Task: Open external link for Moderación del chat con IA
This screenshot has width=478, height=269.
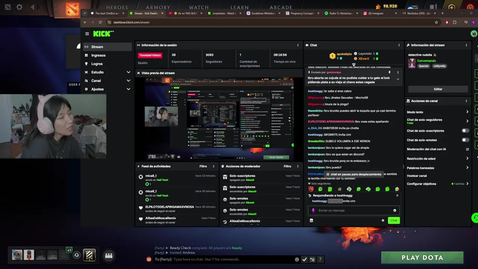Action: (467, 149)
